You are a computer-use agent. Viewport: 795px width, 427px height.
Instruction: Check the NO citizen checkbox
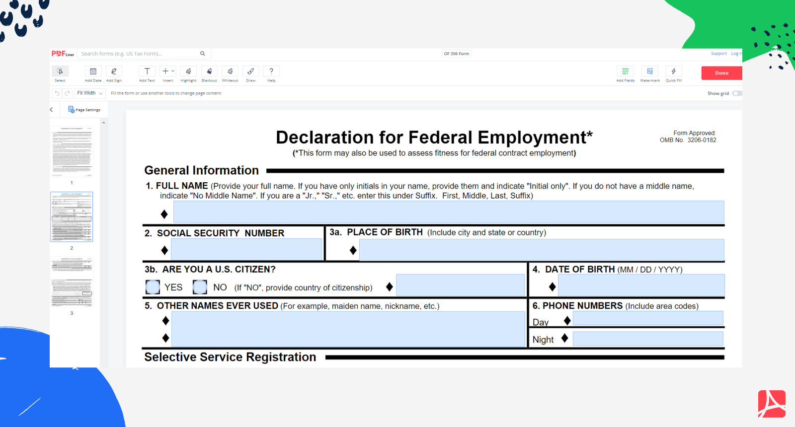click(x=200, y=287)
